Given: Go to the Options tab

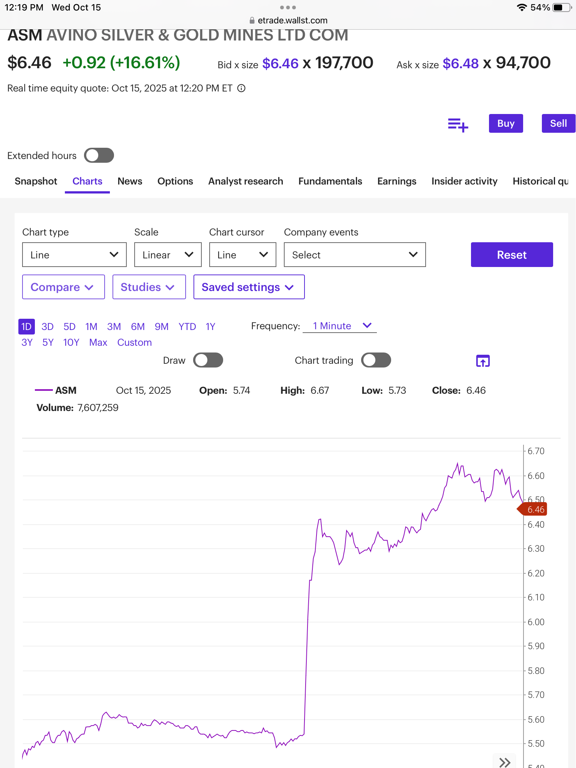Looking at the screenshot, I should click(x=175, y=181).
